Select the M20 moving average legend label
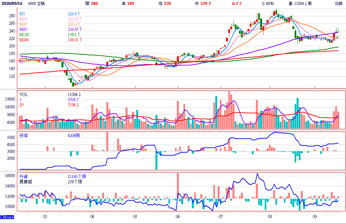Screen dimensions: 346x223 [23, 24]
